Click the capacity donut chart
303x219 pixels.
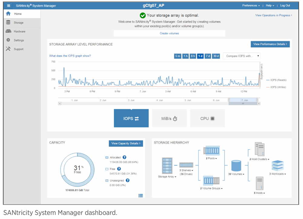pos(77,170)
